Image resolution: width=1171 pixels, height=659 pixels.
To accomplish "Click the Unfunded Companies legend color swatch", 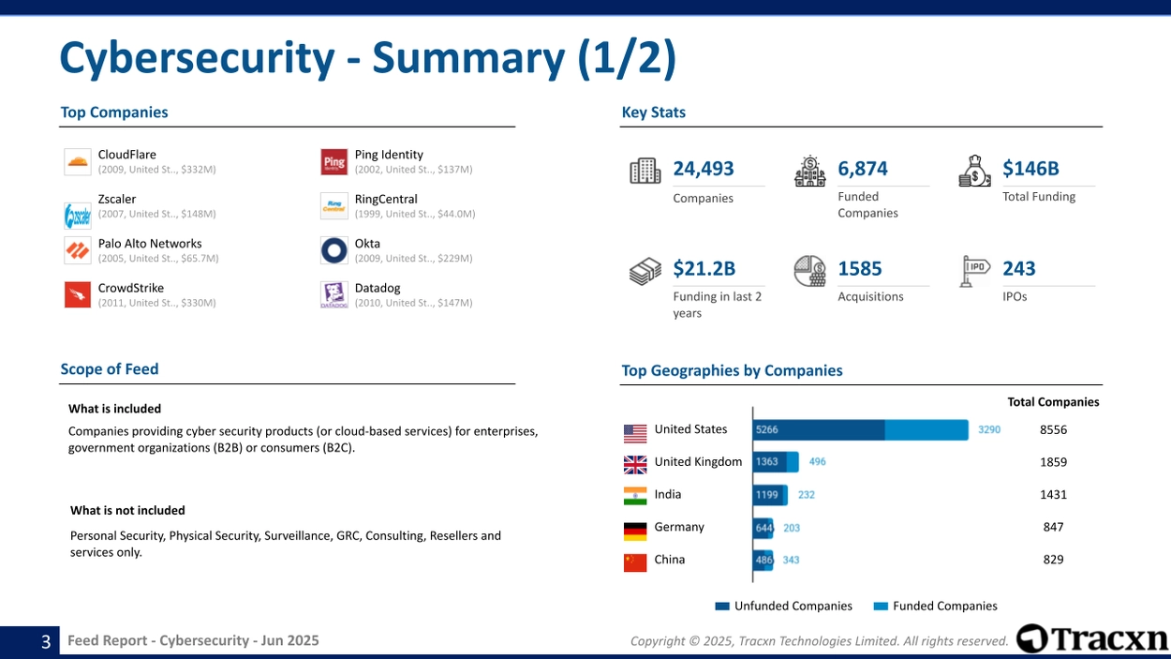I will tap(722, 607).
